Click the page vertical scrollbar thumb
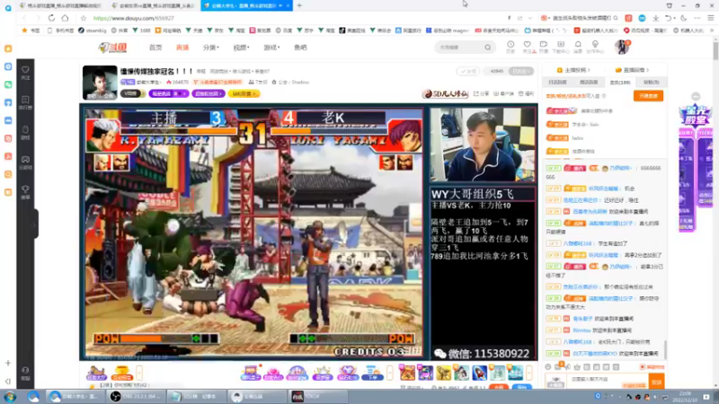 coord(715,49)
